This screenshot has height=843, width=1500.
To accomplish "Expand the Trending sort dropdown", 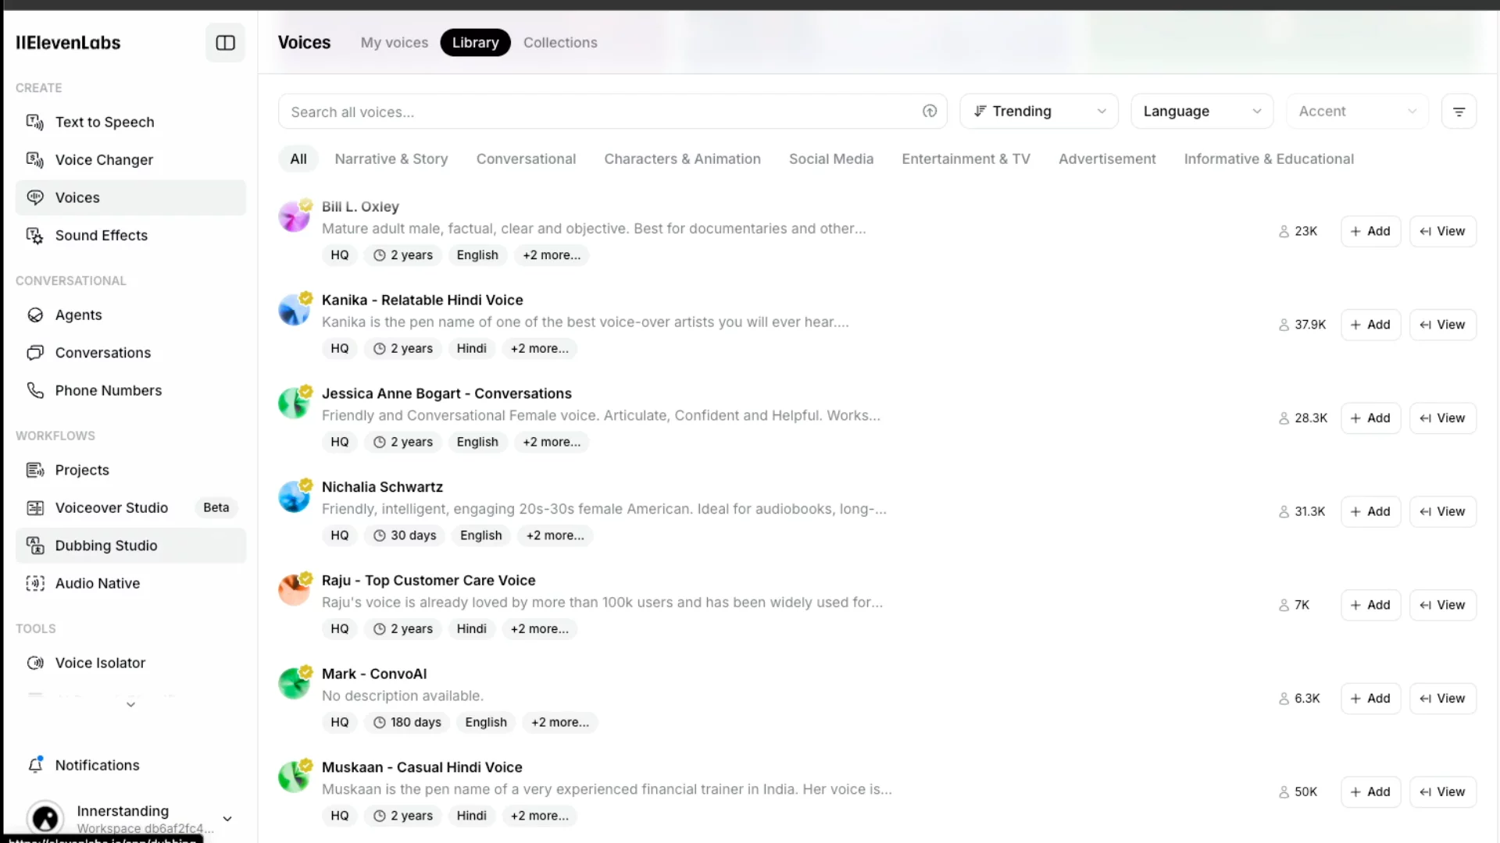I will (1038, 112).
